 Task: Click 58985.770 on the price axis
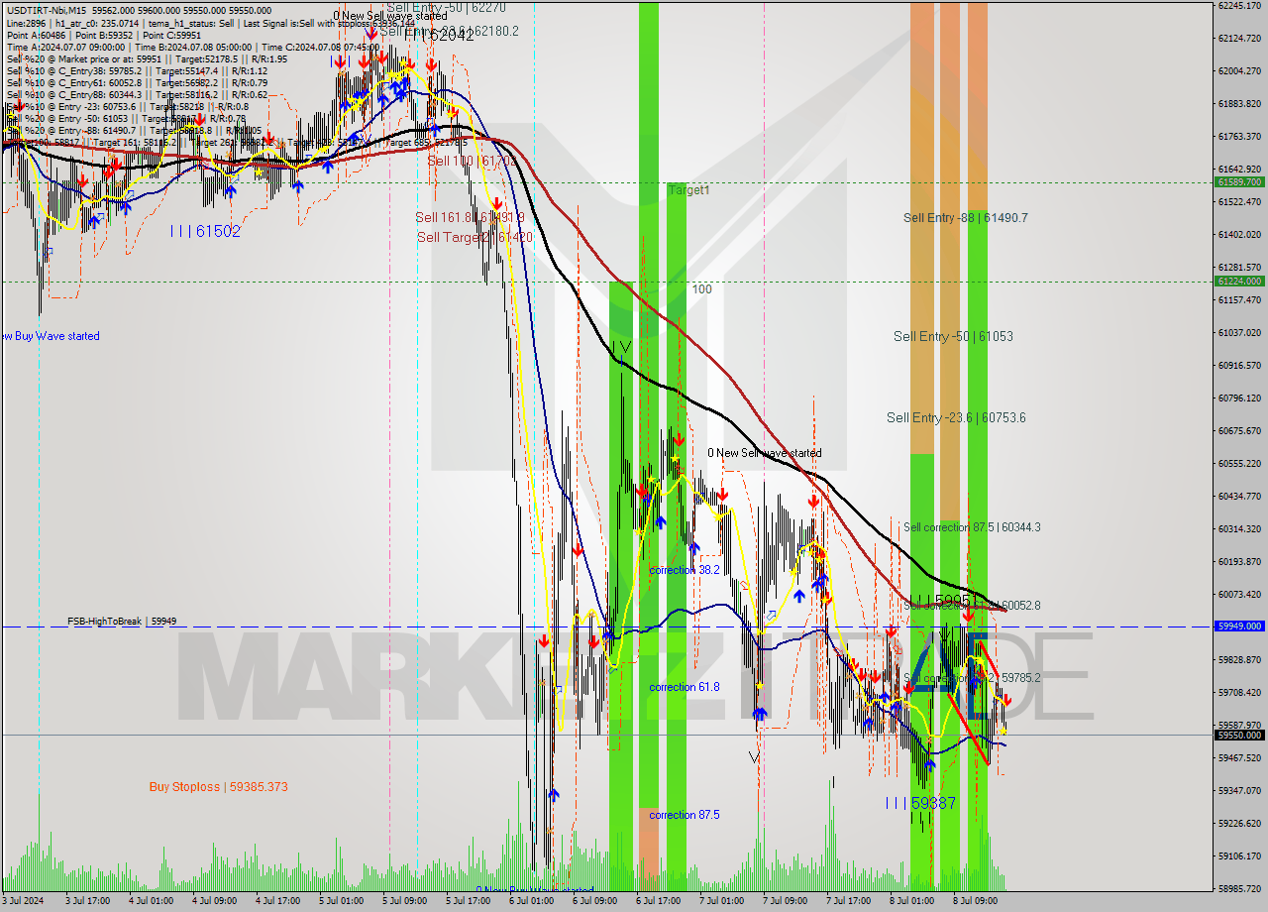(x=1239, y=888)
